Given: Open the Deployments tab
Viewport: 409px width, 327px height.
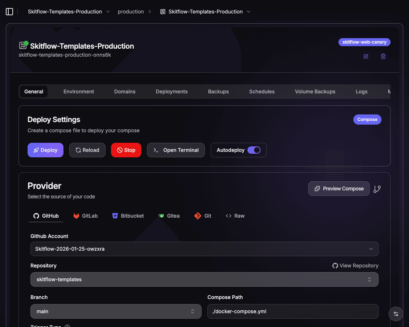Looking at the screenshot, I should pyautogui.click(x=172, y=92).
